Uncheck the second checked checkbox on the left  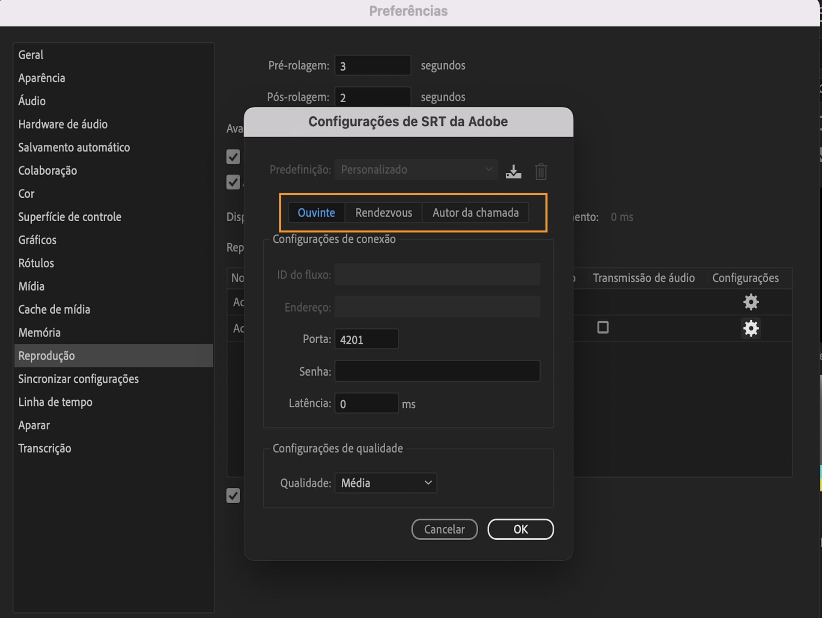pyautogui.click(x=233, y=182)
